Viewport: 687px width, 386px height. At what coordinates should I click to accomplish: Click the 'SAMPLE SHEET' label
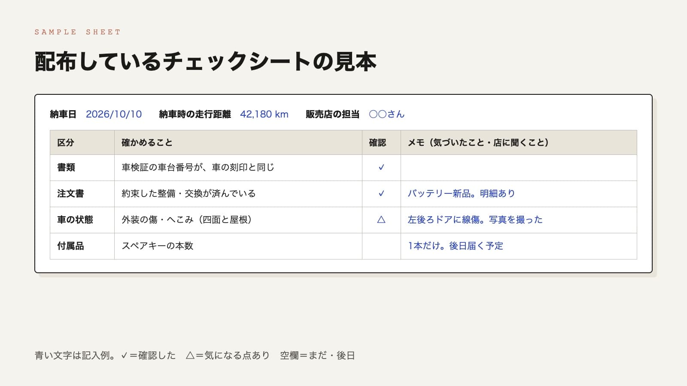78,32
